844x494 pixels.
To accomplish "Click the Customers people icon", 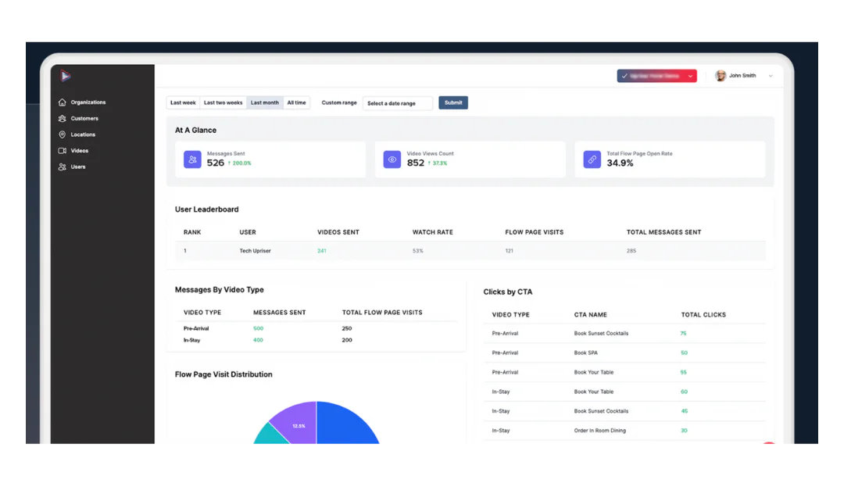I will [x=62, y=118].
